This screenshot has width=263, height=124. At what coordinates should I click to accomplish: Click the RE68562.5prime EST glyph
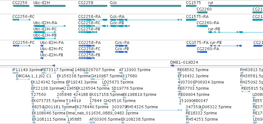click(179, 73)
